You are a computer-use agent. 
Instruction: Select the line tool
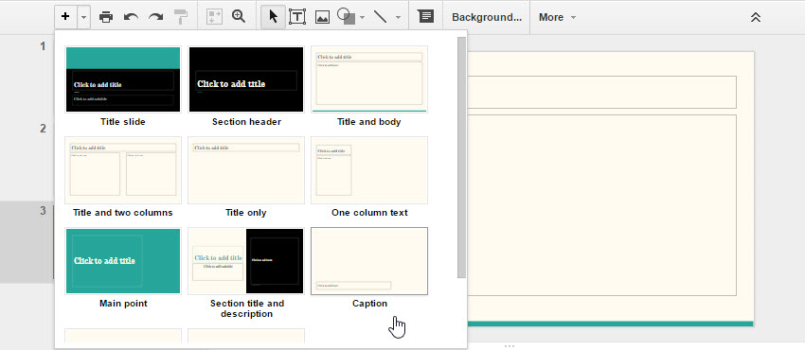coord(381,17)
